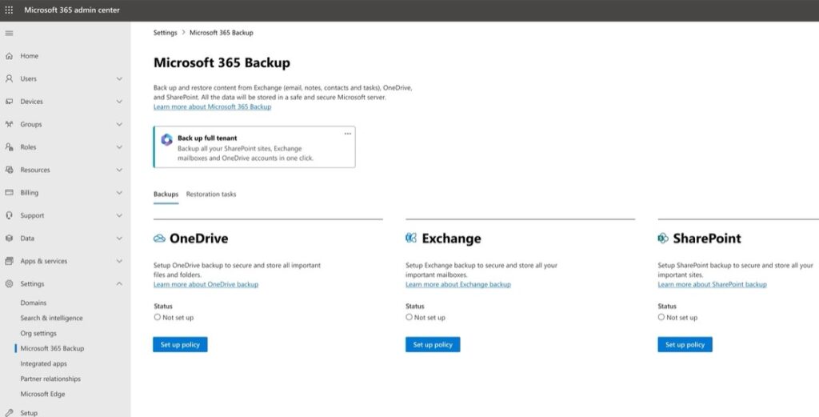Expand the Billing menu chevron
The image size is (819, 417).
coord(119,193)
